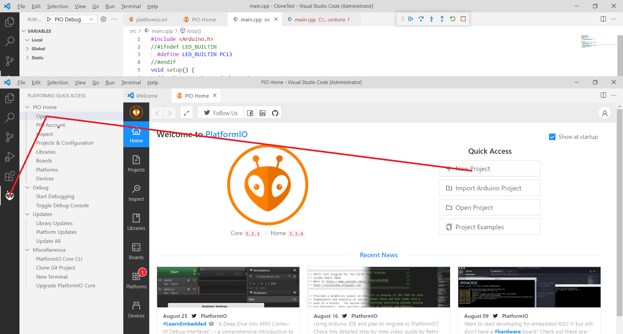
Task: Click the PIO Home page vertical scrollbar
Action: click(x=620, y=212)
